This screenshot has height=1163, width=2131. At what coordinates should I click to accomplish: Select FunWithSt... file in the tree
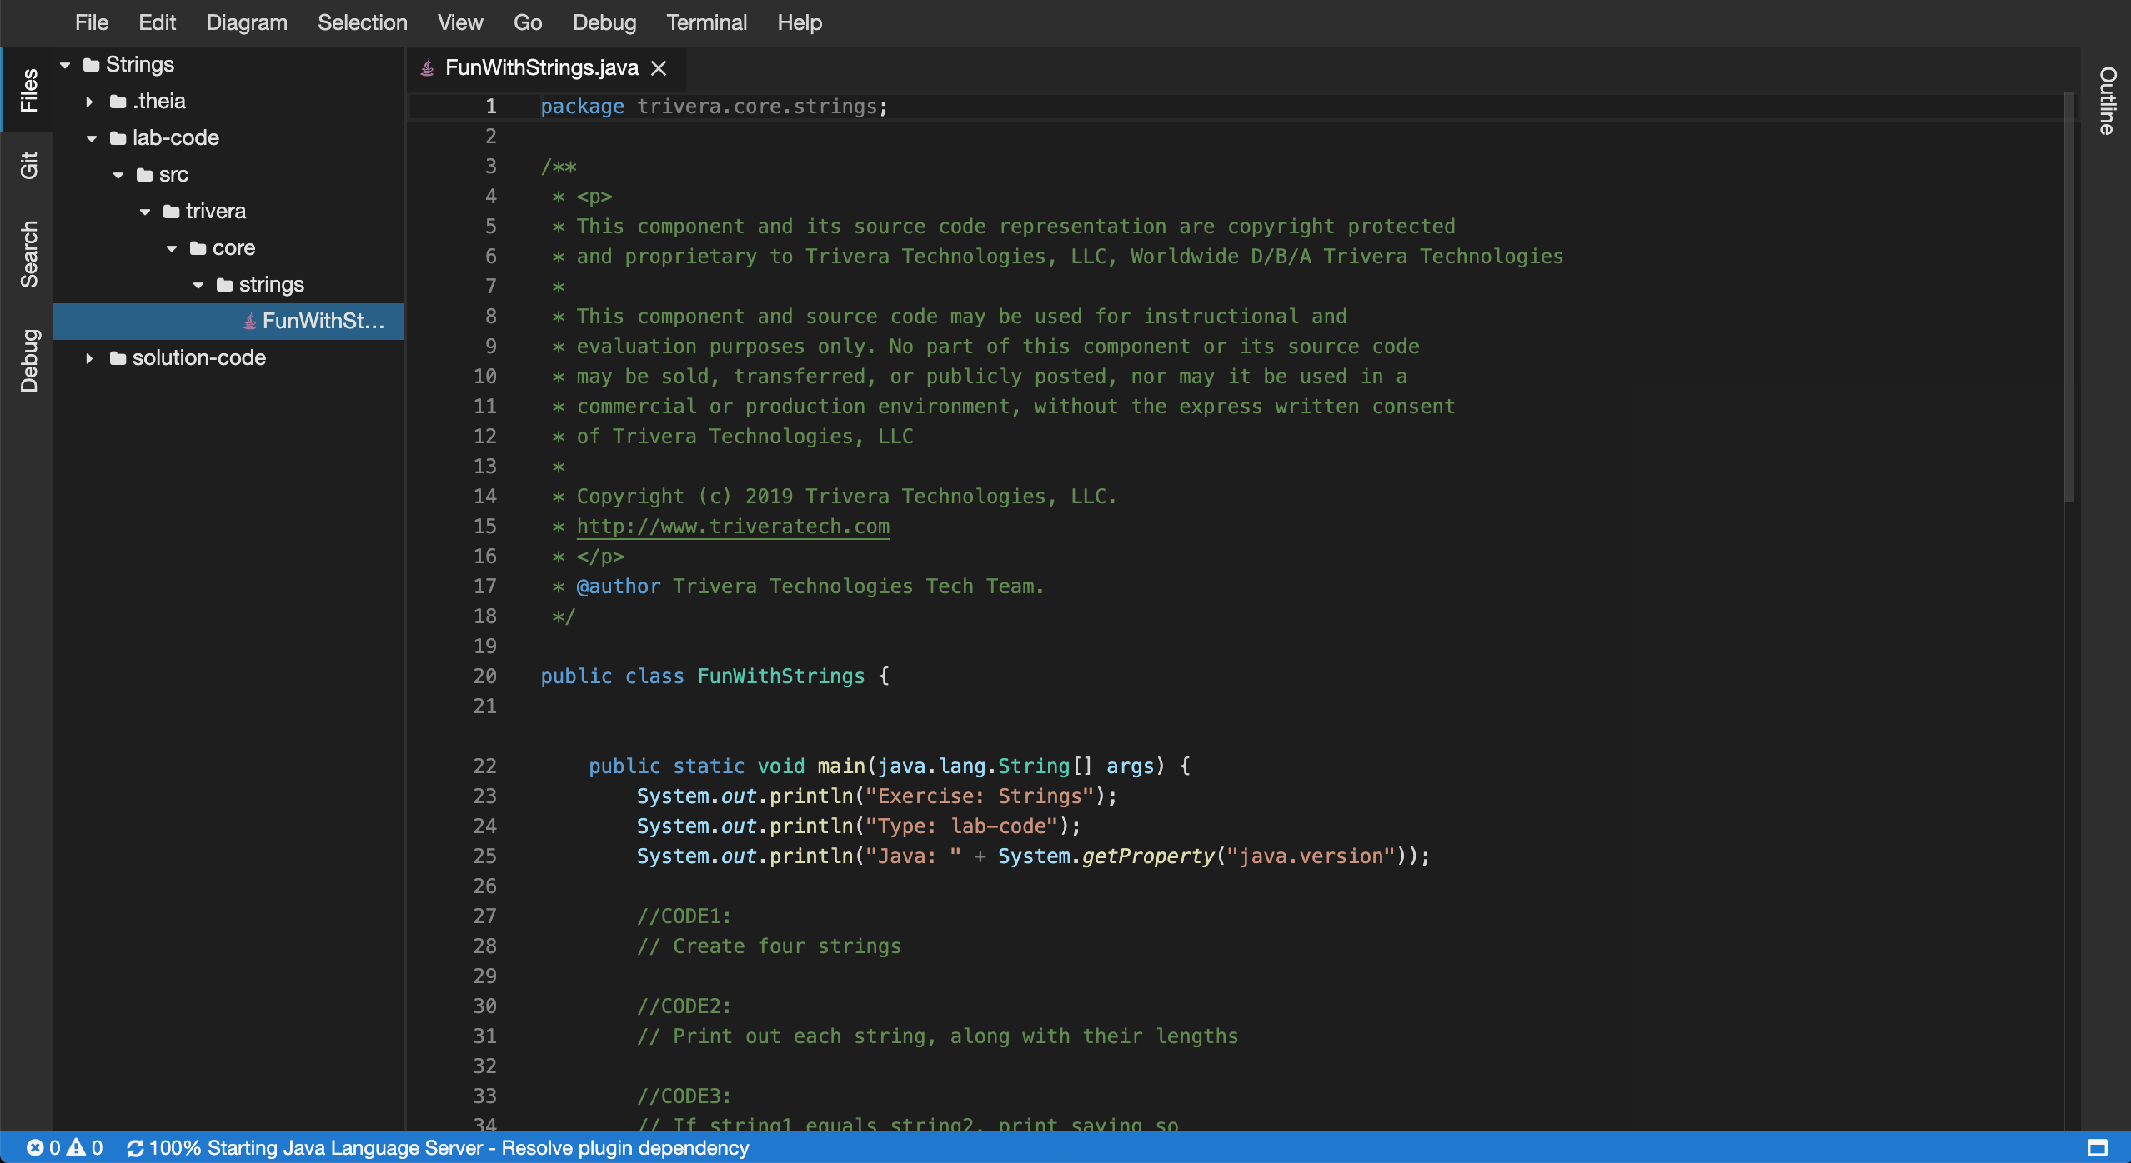coord(228,322)
